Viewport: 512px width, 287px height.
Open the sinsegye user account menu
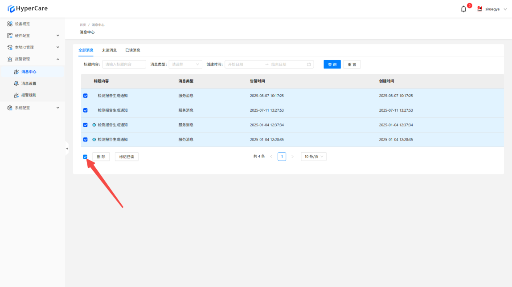492,9
